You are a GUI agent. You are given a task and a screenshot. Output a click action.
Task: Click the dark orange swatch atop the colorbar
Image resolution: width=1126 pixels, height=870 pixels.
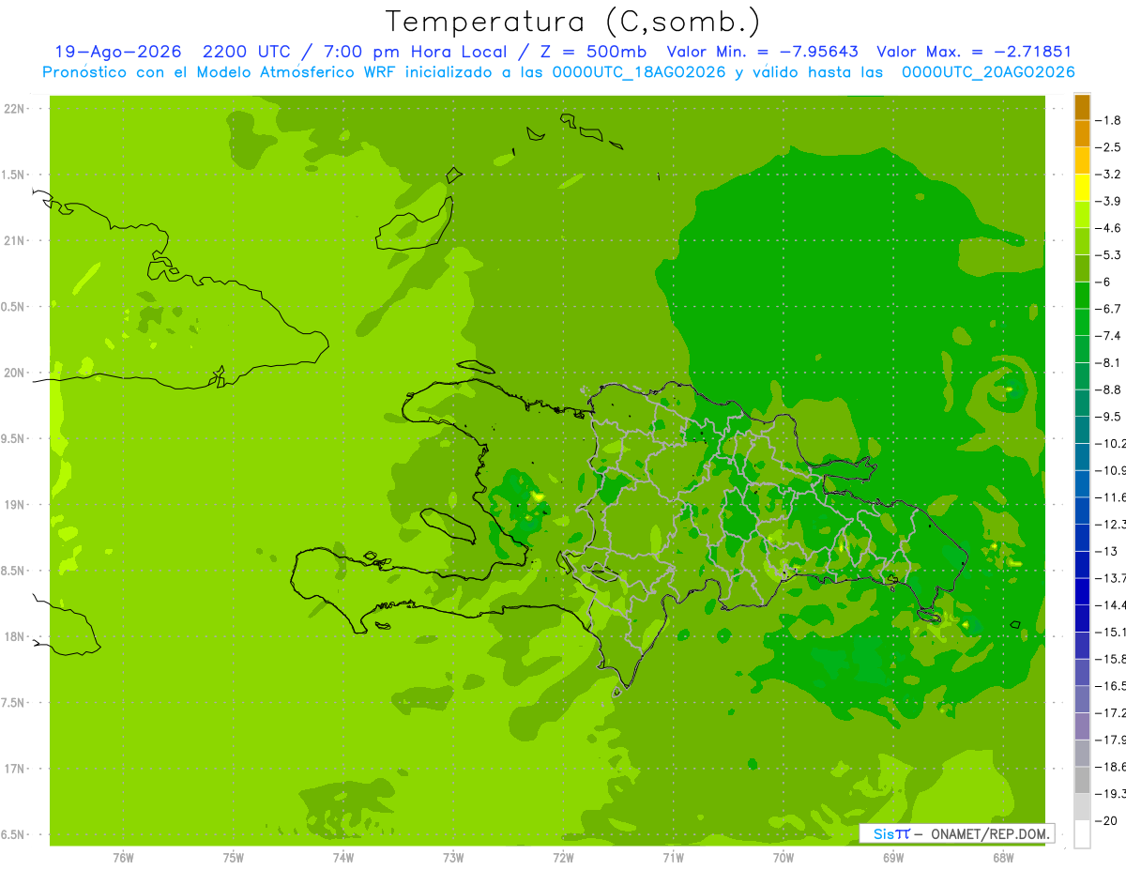1082,107
